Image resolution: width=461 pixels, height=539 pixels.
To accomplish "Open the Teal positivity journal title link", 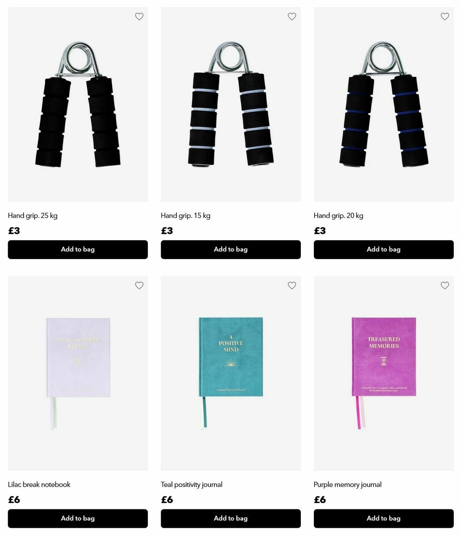I will (x=192, y=484).
